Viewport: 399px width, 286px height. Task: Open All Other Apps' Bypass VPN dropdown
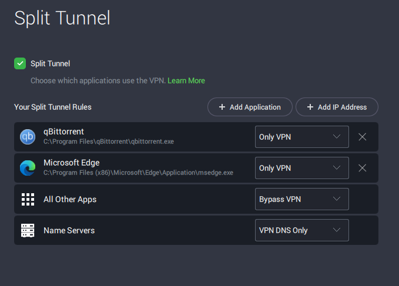coord(302,199)
